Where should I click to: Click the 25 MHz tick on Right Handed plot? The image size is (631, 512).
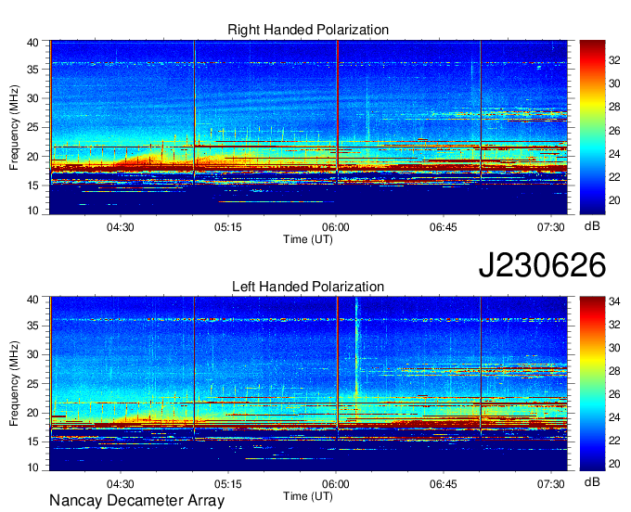[33, 127]
